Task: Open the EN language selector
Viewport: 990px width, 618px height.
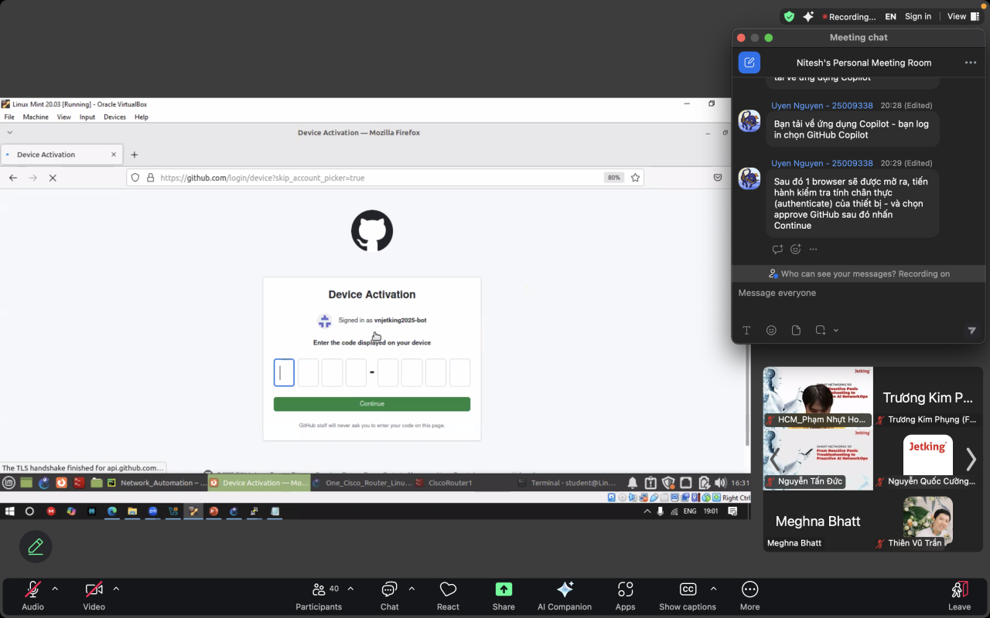Action: click(x=891, y=16)
